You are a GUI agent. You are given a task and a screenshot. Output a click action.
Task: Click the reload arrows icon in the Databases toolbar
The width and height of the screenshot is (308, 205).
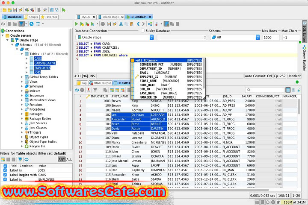click(3, 24)
